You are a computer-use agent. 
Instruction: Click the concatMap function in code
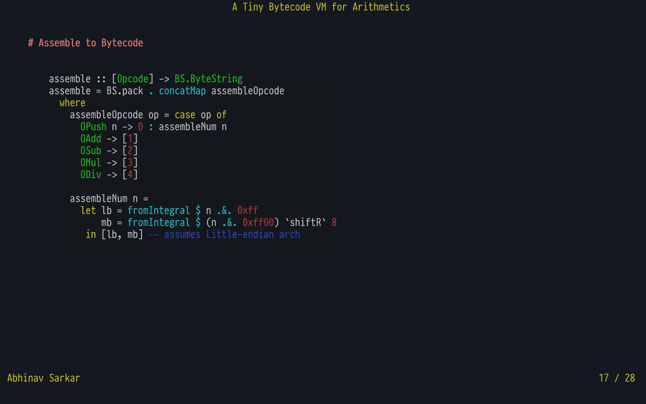pyautogui.click(x=182, y=91)
